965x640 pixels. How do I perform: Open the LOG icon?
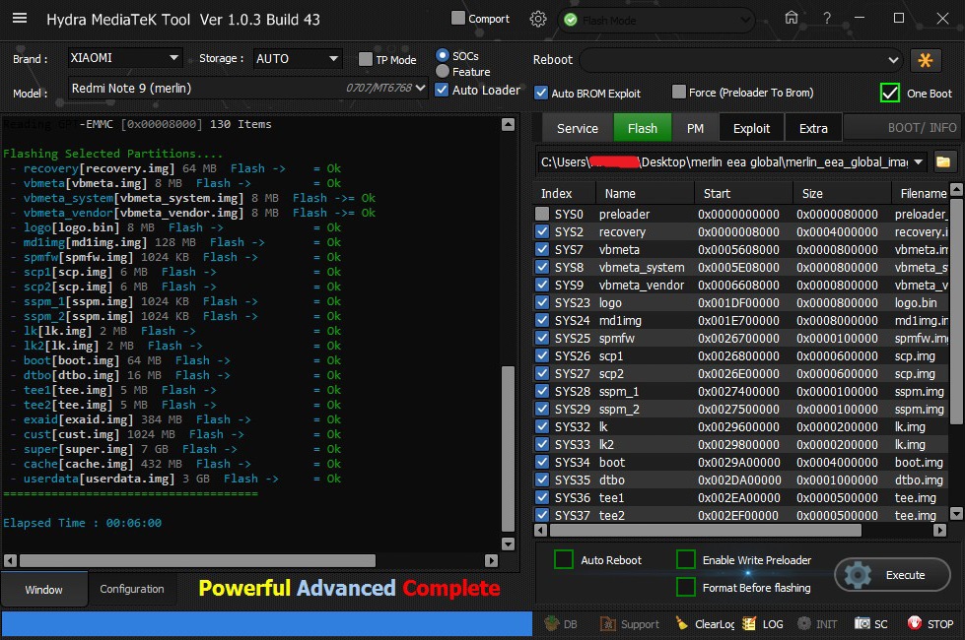click(x=749, y=623)
